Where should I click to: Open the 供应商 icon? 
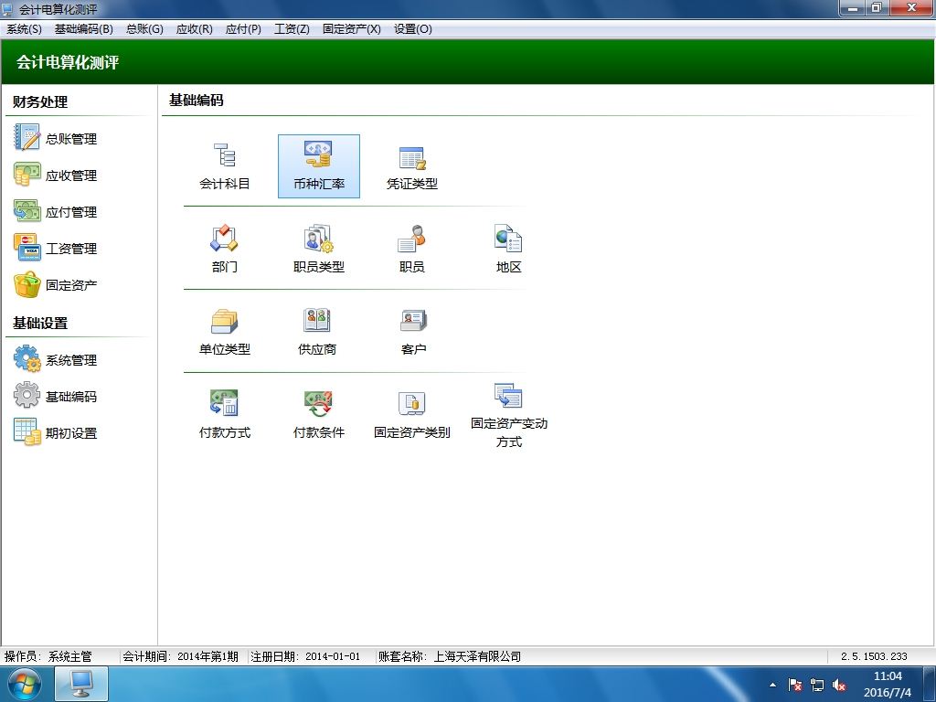coord(317,332)
